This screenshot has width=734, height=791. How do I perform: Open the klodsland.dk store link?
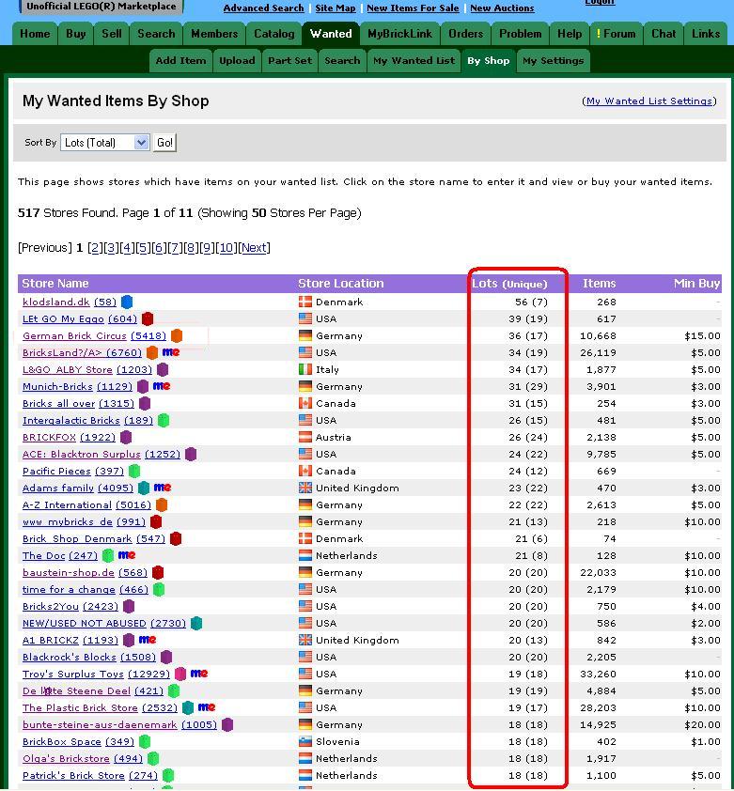click(x=56, y=302)
